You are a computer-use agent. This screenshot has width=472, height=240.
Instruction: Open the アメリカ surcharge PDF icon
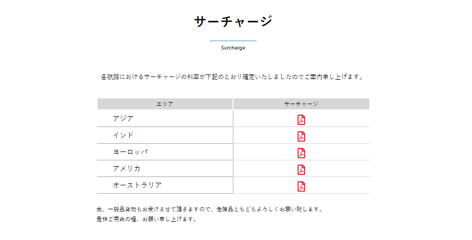point(301,170)
